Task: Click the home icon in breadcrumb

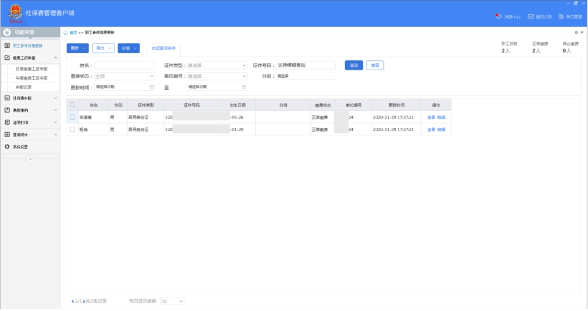Action: pos(66,33)
